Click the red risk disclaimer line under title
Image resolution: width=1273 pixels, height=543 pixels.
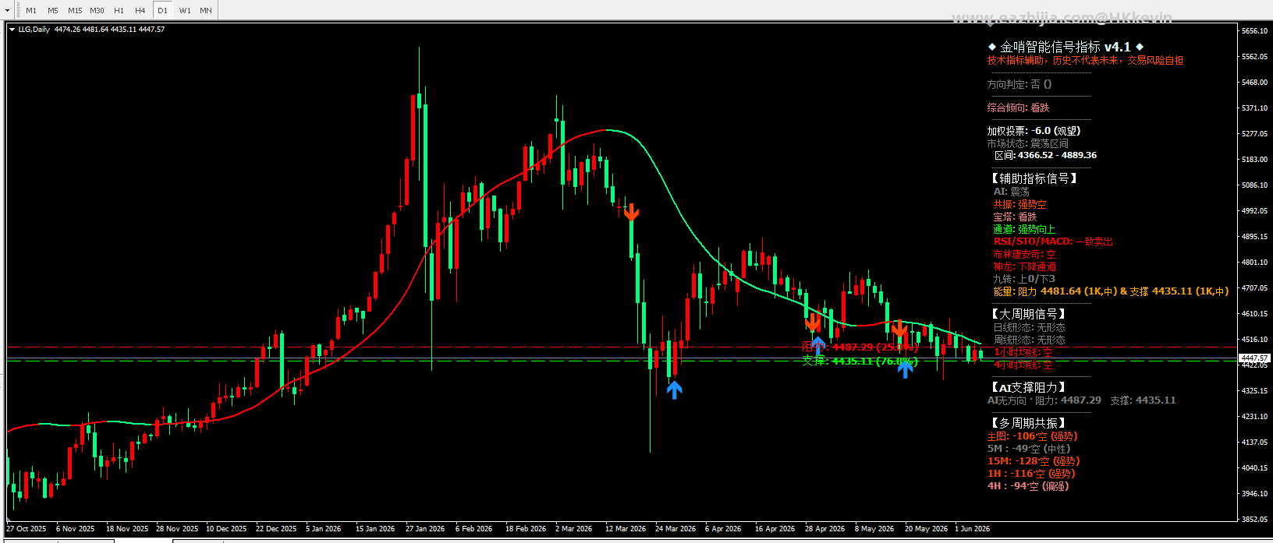pyautogui.click(x=1085, y=60)
